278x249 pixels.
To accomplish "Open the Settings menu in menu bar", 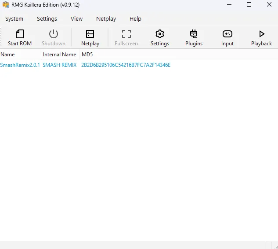I will 47,19.
